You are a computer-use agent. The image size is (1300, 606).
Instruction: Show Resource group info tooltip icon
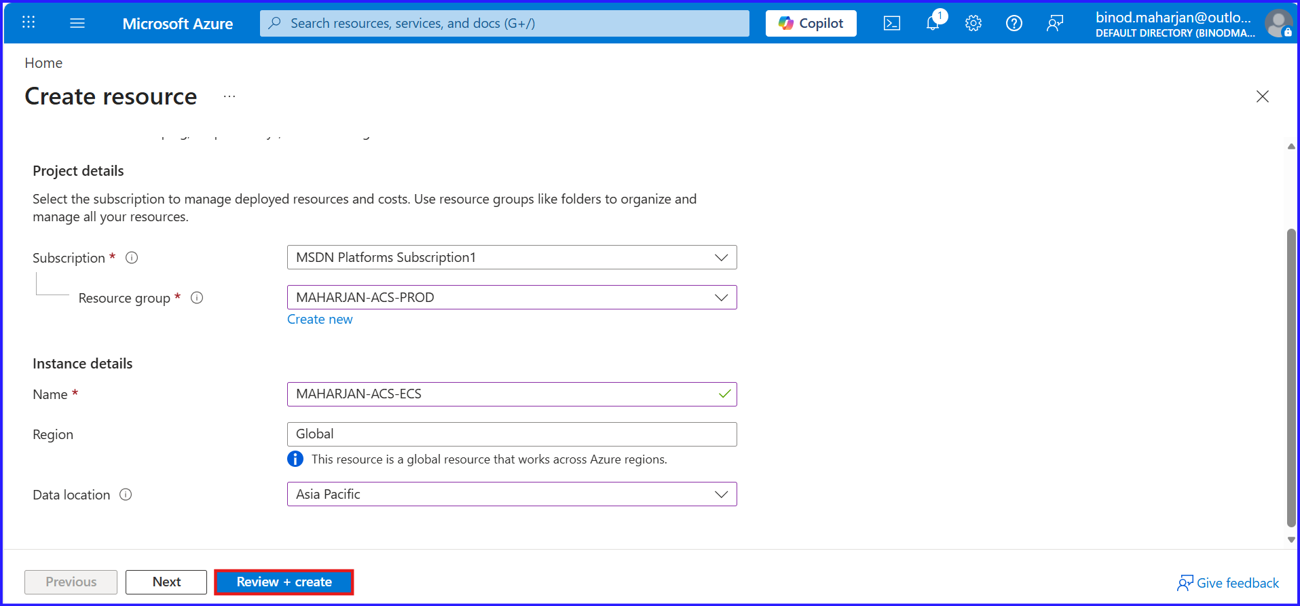point(197,298)
